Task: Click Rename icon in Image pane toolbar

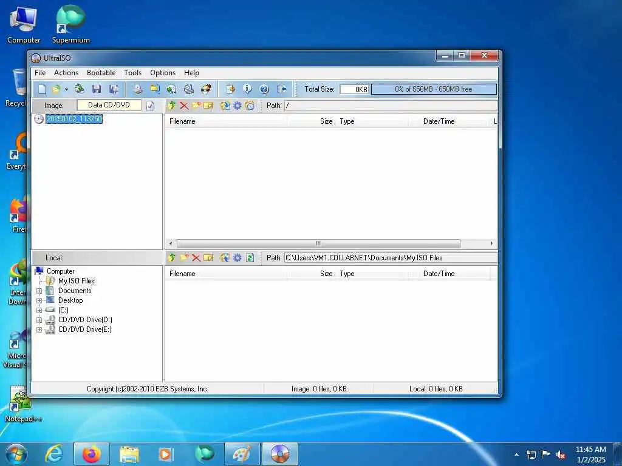Action: pos(208,106)
